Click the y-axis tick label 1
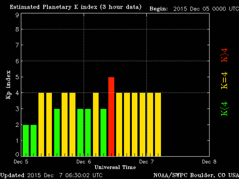Image resolution: width=239 pixels, height=179 pixels. [17, 140]
